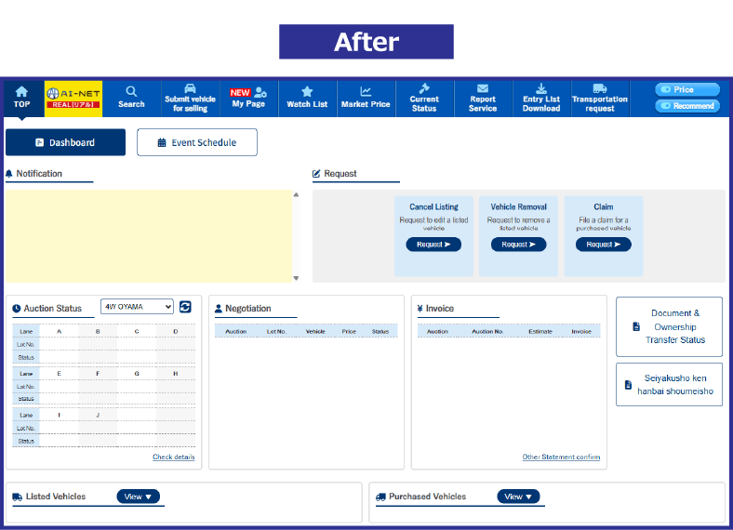
Task: Open Document & Ownership Transfer Status
Action: (x=669, y=327)
